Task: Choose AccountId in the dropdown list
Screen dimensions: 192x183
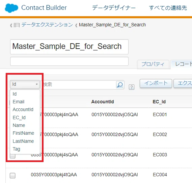Action: pos(23,109)
